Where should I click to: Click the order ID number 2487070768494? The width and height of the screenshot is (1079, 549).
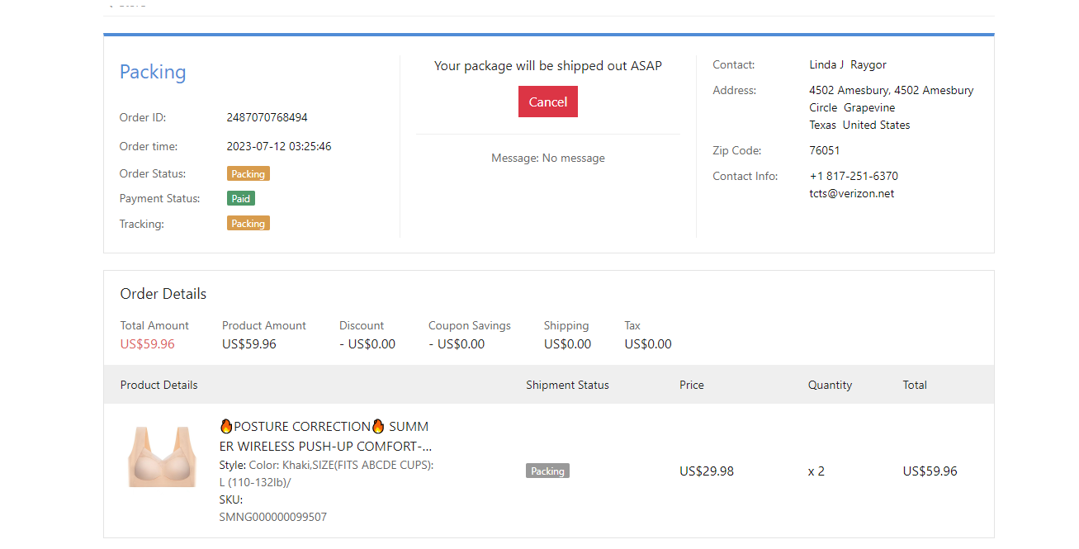267,117
